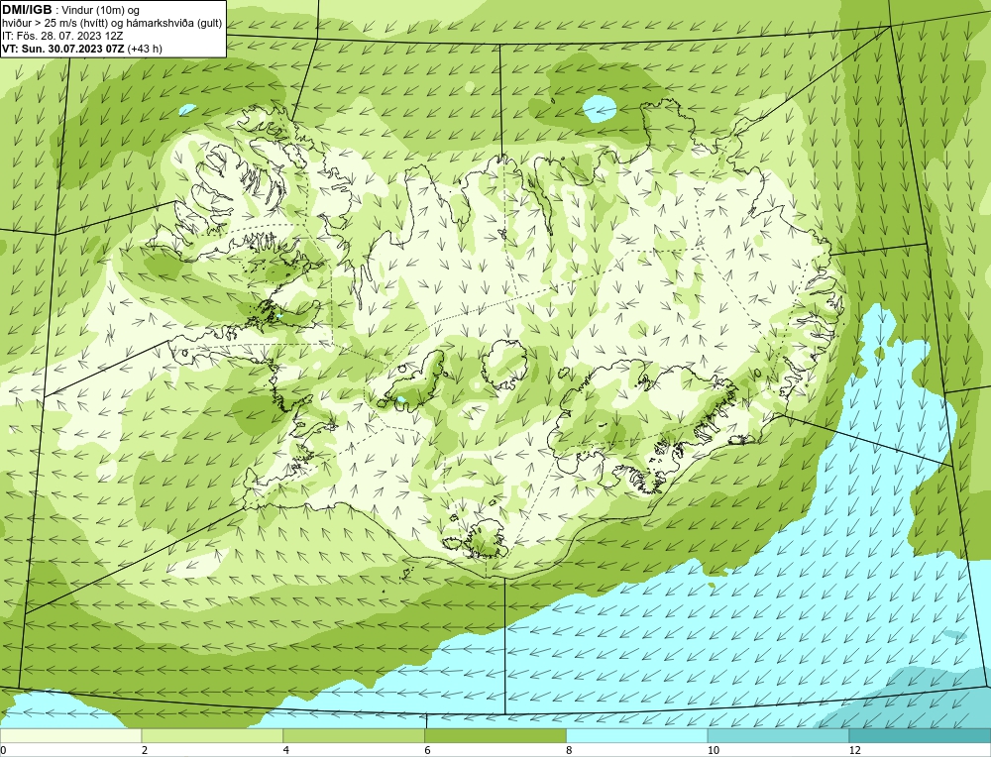Click the light blue patch north of Iceland
This screenshot has height=757, width=991.
tap(599, 108)
